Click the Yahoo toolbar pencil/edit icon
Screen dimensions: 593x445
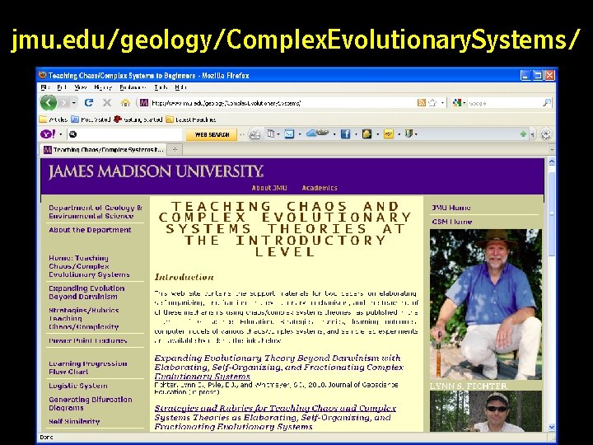tap(254, 134)
